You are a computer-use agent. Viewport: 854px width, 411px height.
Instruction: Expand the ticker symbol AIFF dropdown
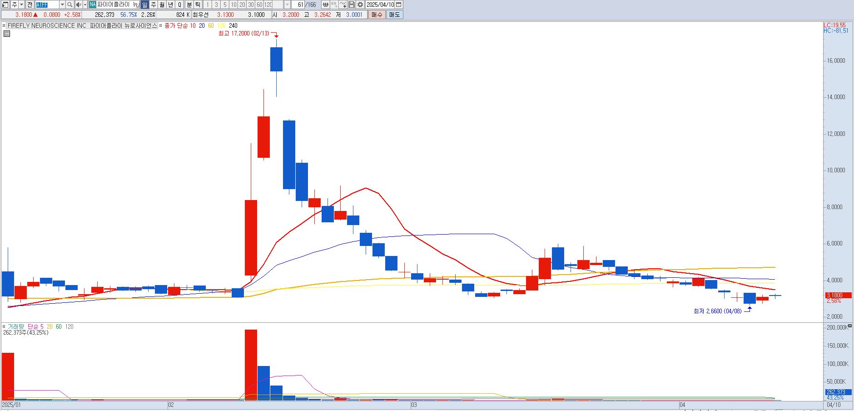click(x=62, y=5)
